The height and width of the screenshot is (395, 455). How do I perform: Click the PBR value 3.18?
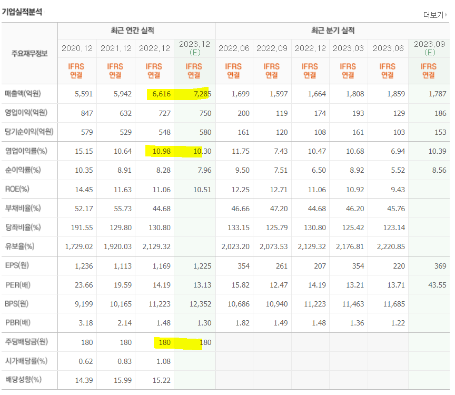[x=86, y=323]
